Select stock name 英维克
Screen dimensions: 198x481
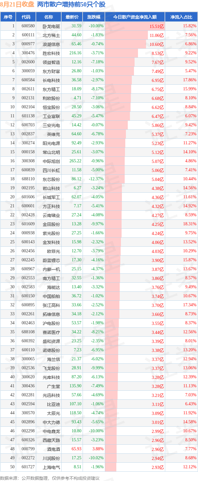pos(54,134)
